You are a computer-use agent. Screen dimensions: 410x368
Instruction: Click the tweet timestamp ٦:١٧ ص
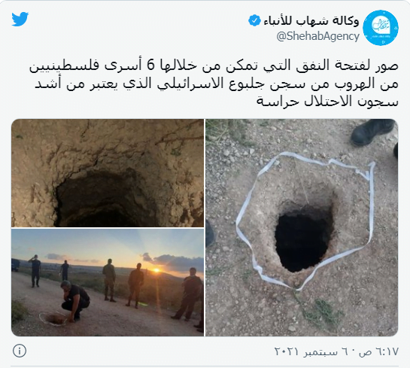(378, 351)
